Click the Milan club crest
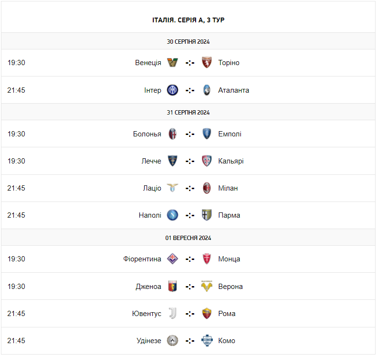Viewport: 376px width, 355px height. pos(207,188)
